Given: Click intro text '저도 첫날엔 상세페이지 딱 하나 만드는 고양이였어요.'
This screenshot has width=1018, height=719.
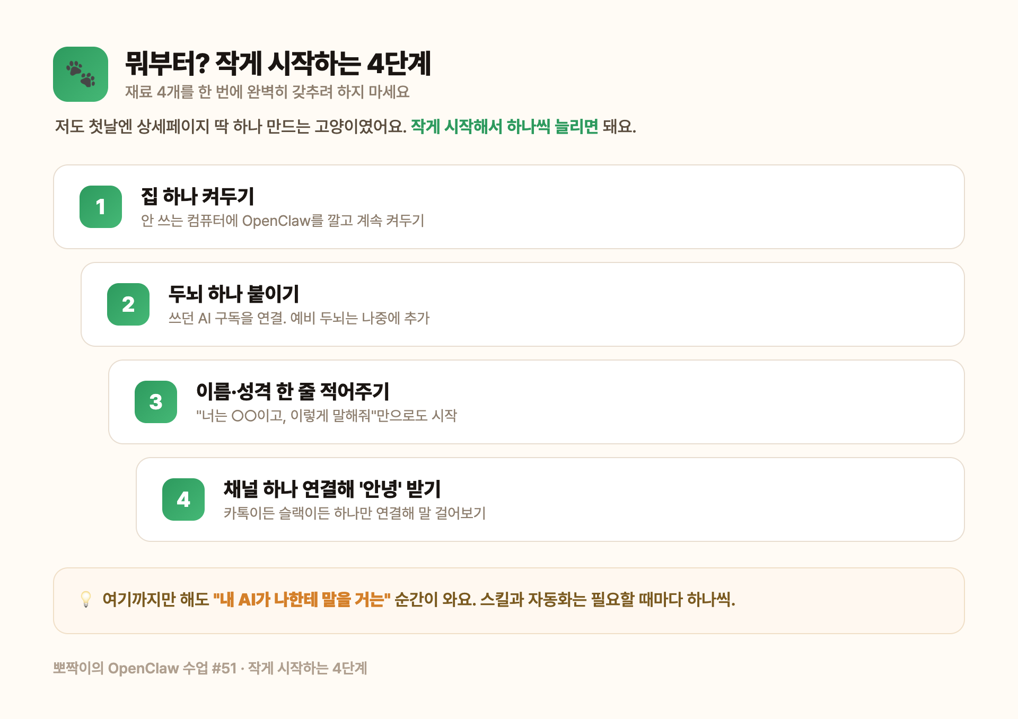Looking at the screenshot, I should tap(231, 126).
